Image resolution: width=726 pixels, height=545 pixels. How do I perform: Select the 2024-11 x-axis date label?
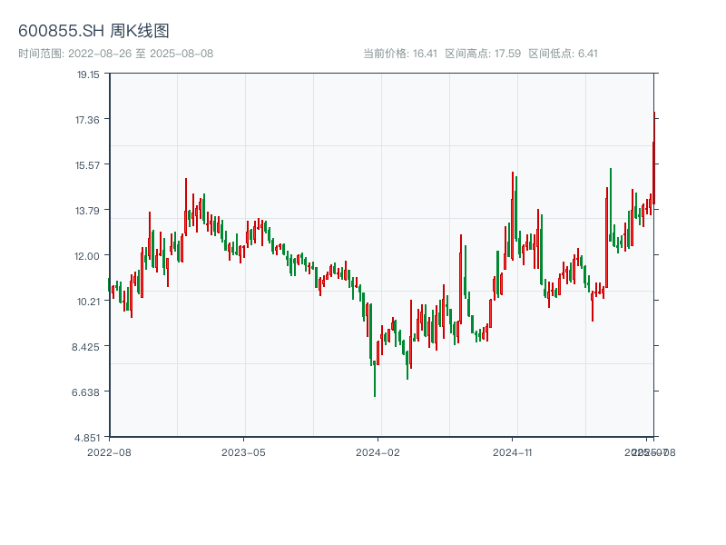(x=514, y=451)
